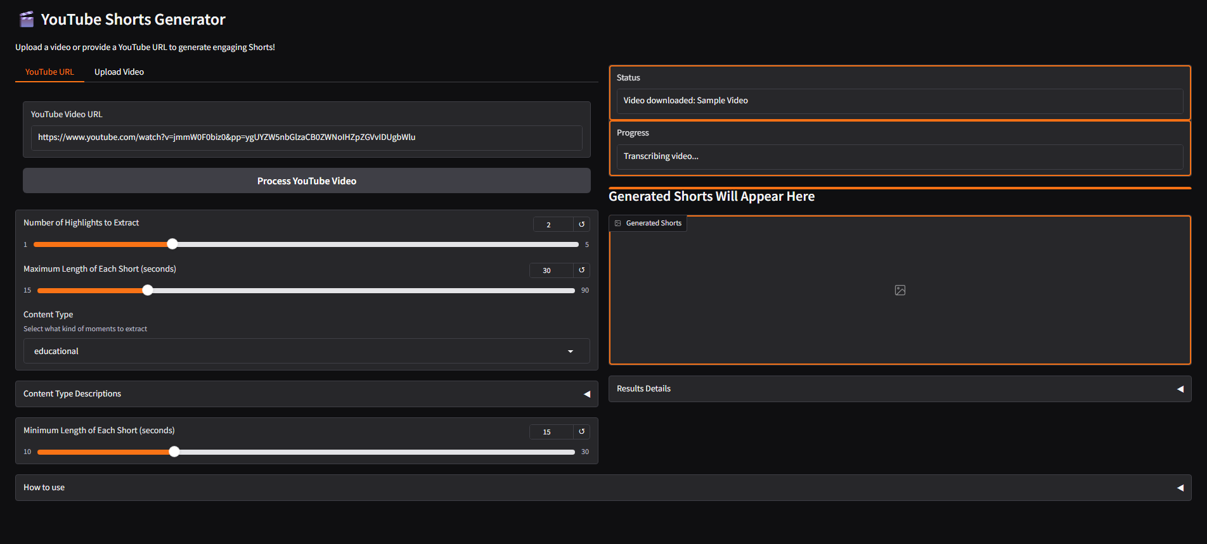Click the 'Generated Shorts Will Appear Here' heading
1207x544 pixels.
coord(712,196)
